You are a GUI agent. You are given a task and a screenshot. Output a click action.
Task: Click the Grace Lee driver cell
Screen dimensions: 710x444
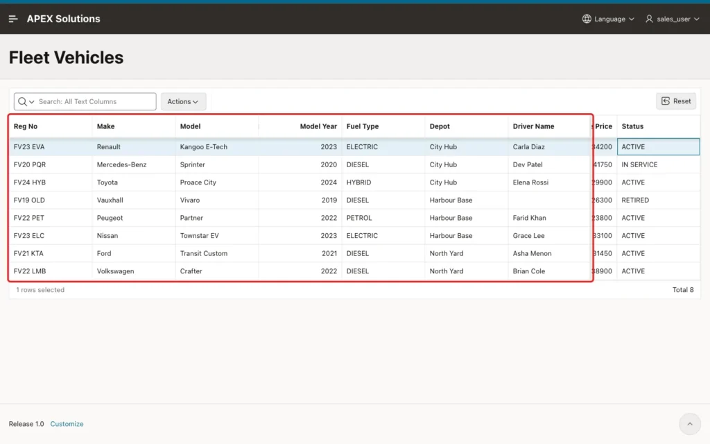click(549, 236)
